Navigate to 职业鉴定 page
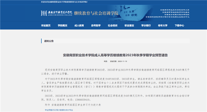Screen dimensions: 207x112 [x=129, y=26]
